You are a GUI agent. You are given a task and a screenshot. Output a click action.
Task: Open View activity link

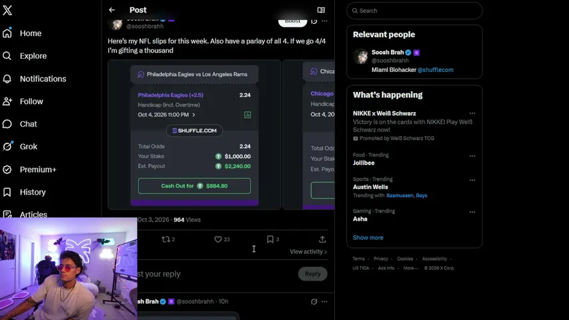(x=308, y=252)
